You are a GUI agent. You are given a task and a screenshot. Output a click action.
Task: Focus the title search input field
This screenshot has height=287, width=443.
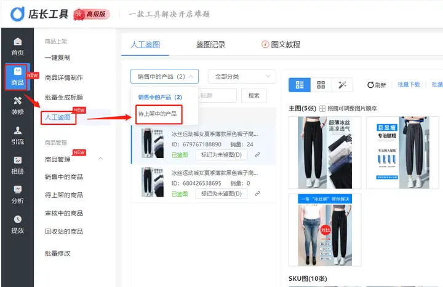pyautogui.click(x=217, y=96)
